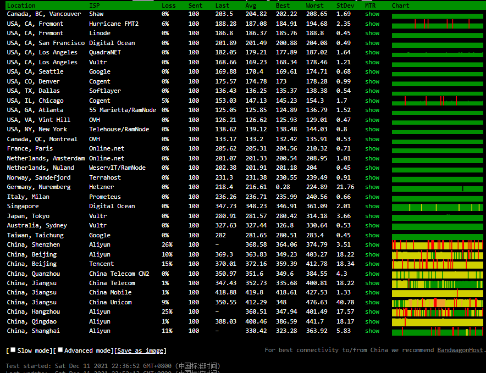Click the Singapore Digital Ocean latency chart

tap(437, 207)
